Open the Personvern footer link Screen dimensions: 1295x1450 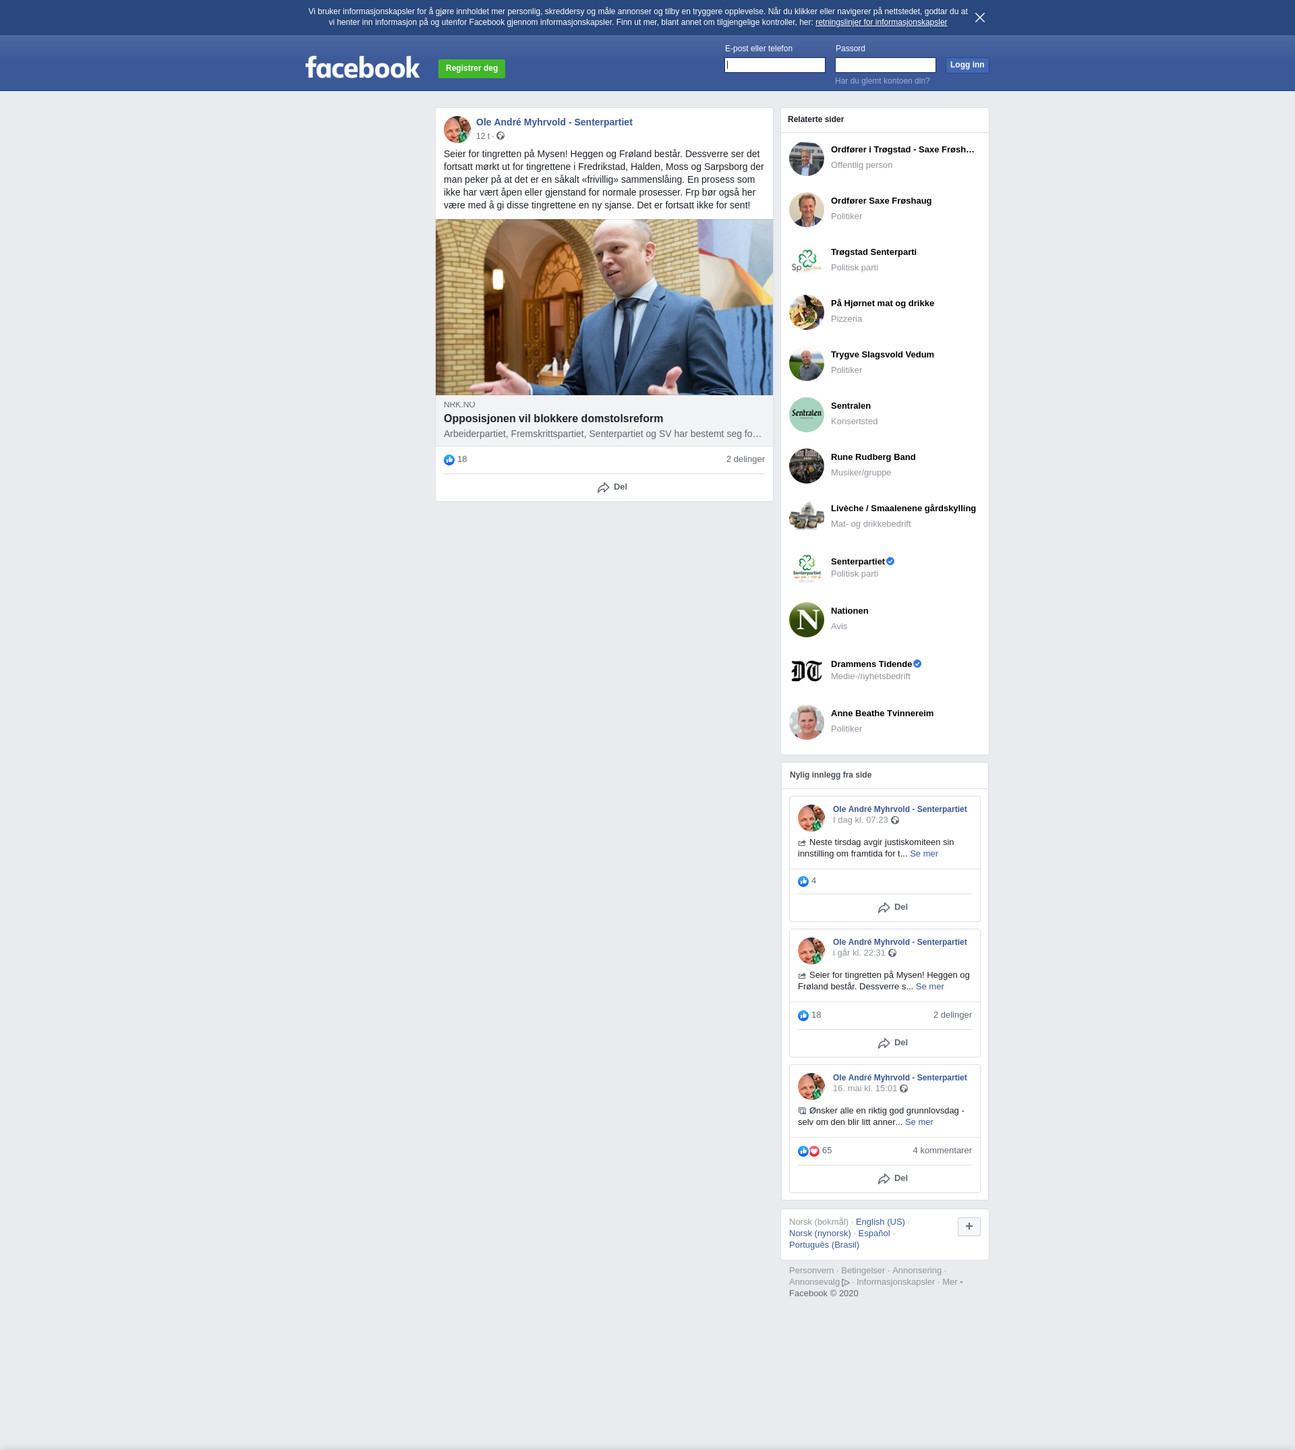811,1271
